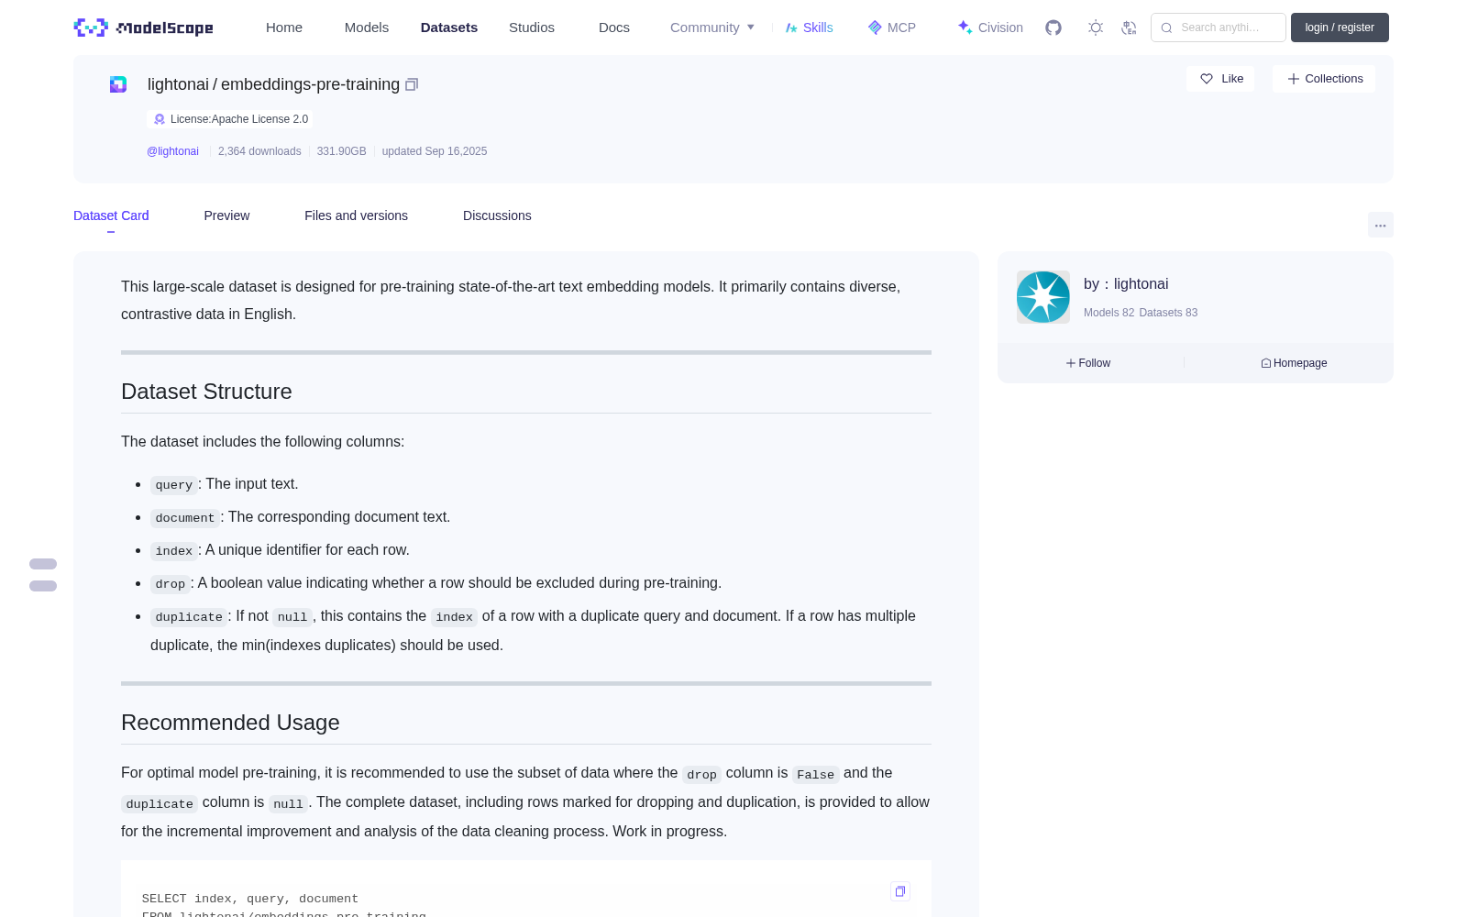Image resolution: width=1467 pixels, height=917 pixels.
Task: Switch to the Files and versions tab
Action: (356, 215)
